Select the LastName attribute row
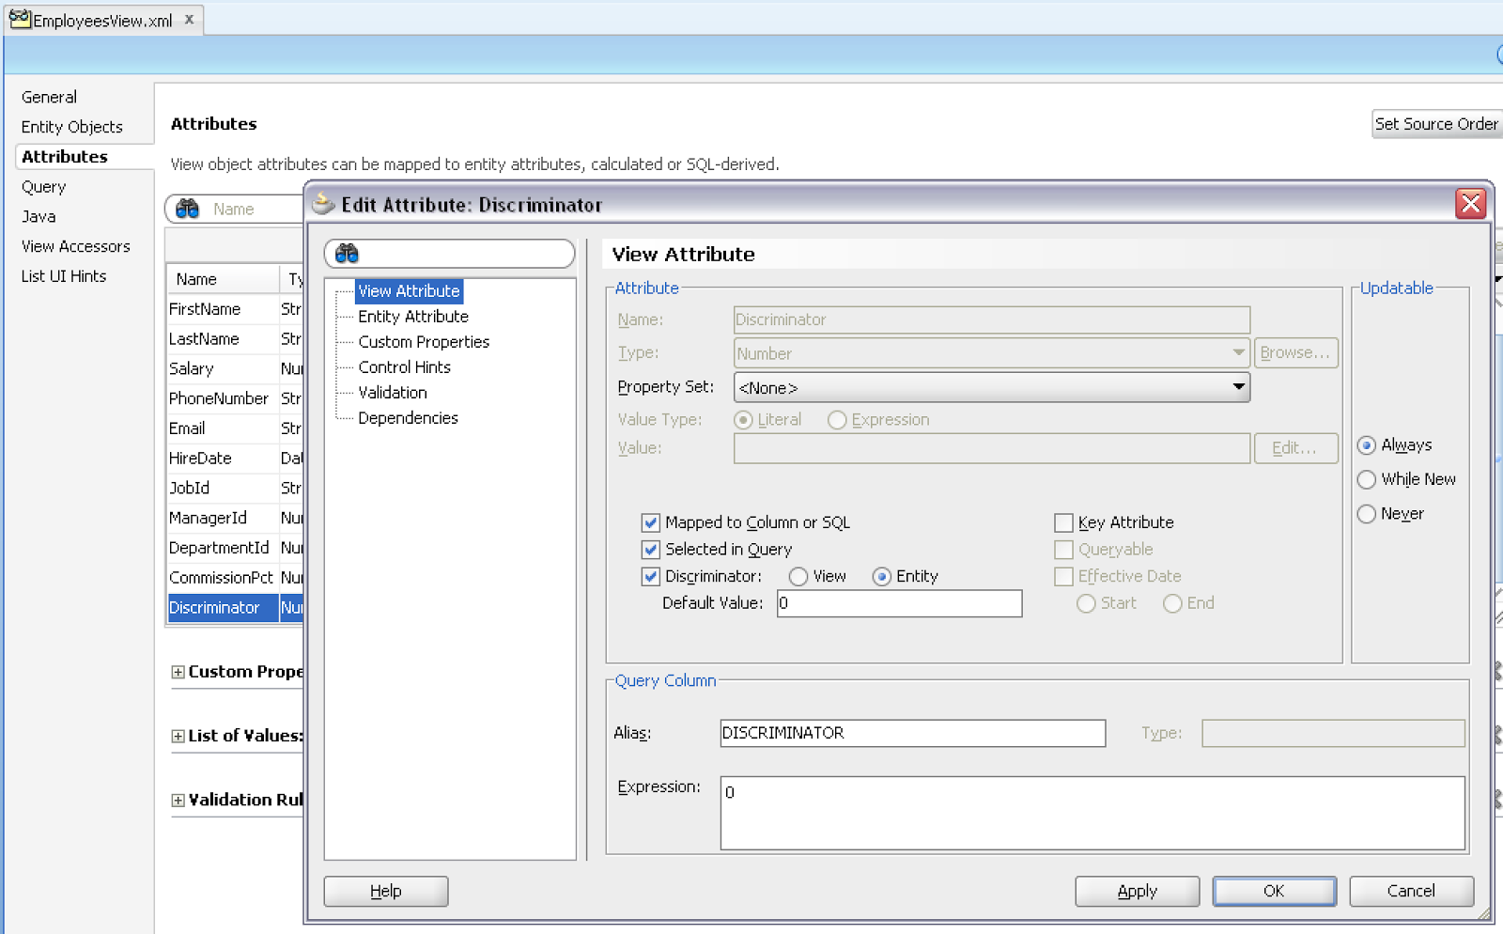This screenshot has height=934, width=1503. pyautogui.click(x=236, y=339)
